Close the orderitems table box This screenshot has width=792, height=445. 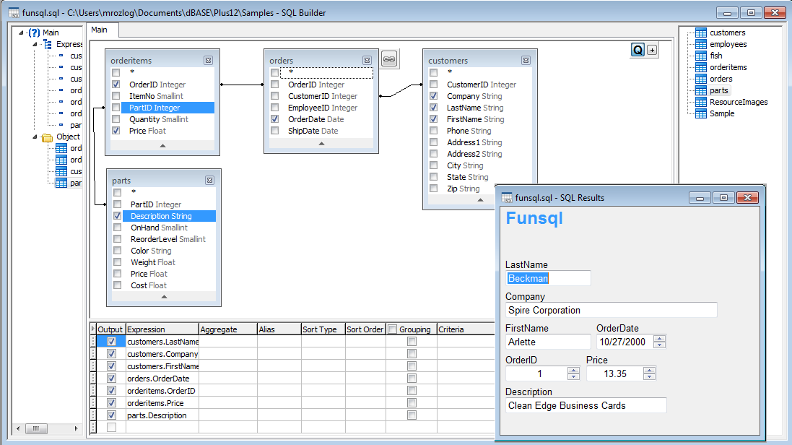pyautogui.click(x=208, y=60)
